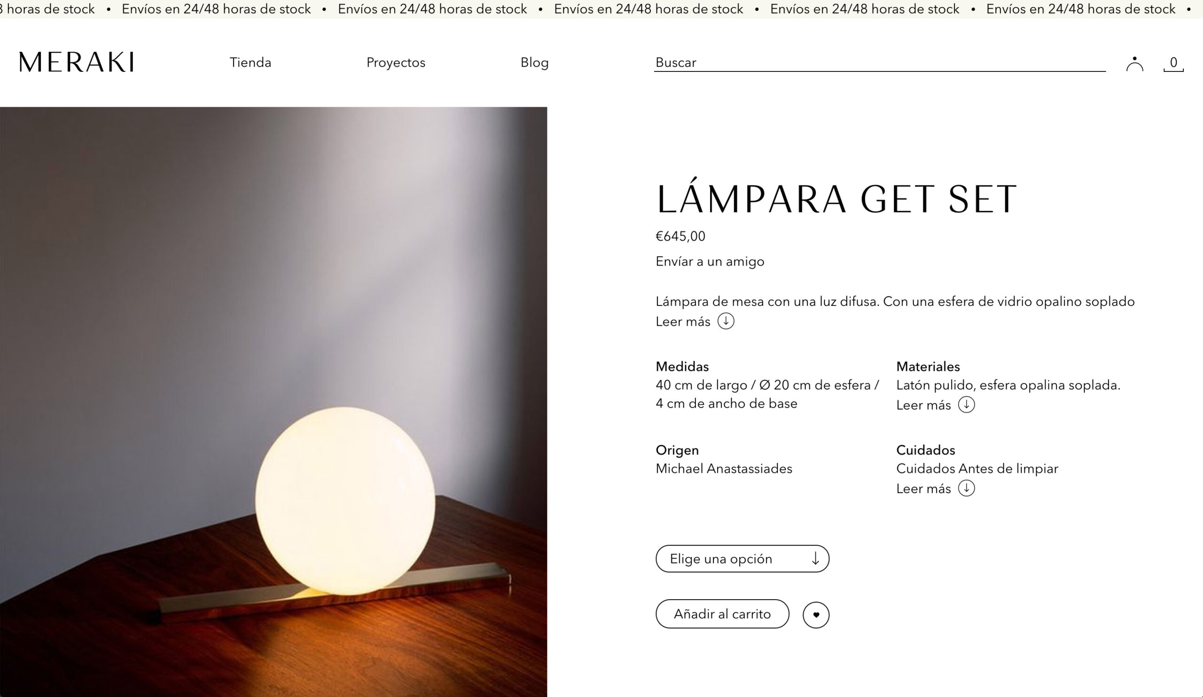Viewport: 1203px width, 697px height.
Task: Click the Lámpara Get Set product title
Action: pos(836,199)
